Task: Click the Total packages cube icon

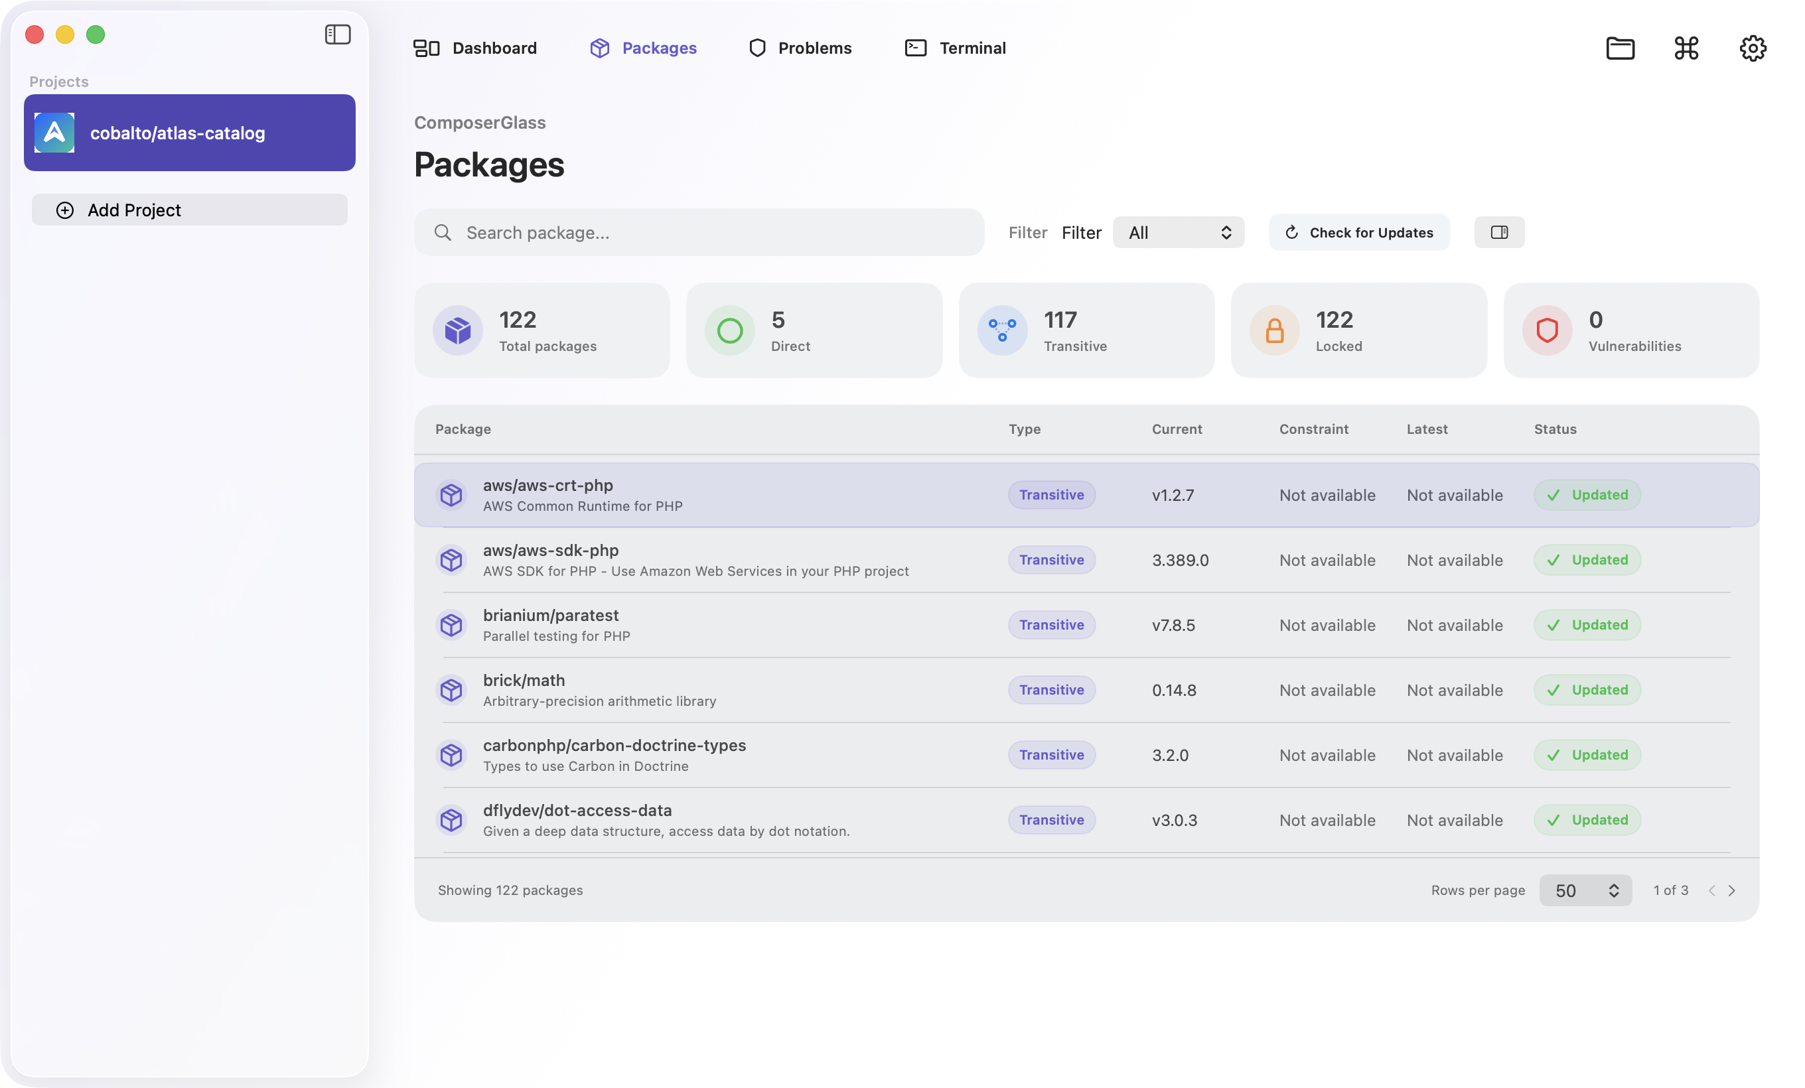Action: pos(458,330)
